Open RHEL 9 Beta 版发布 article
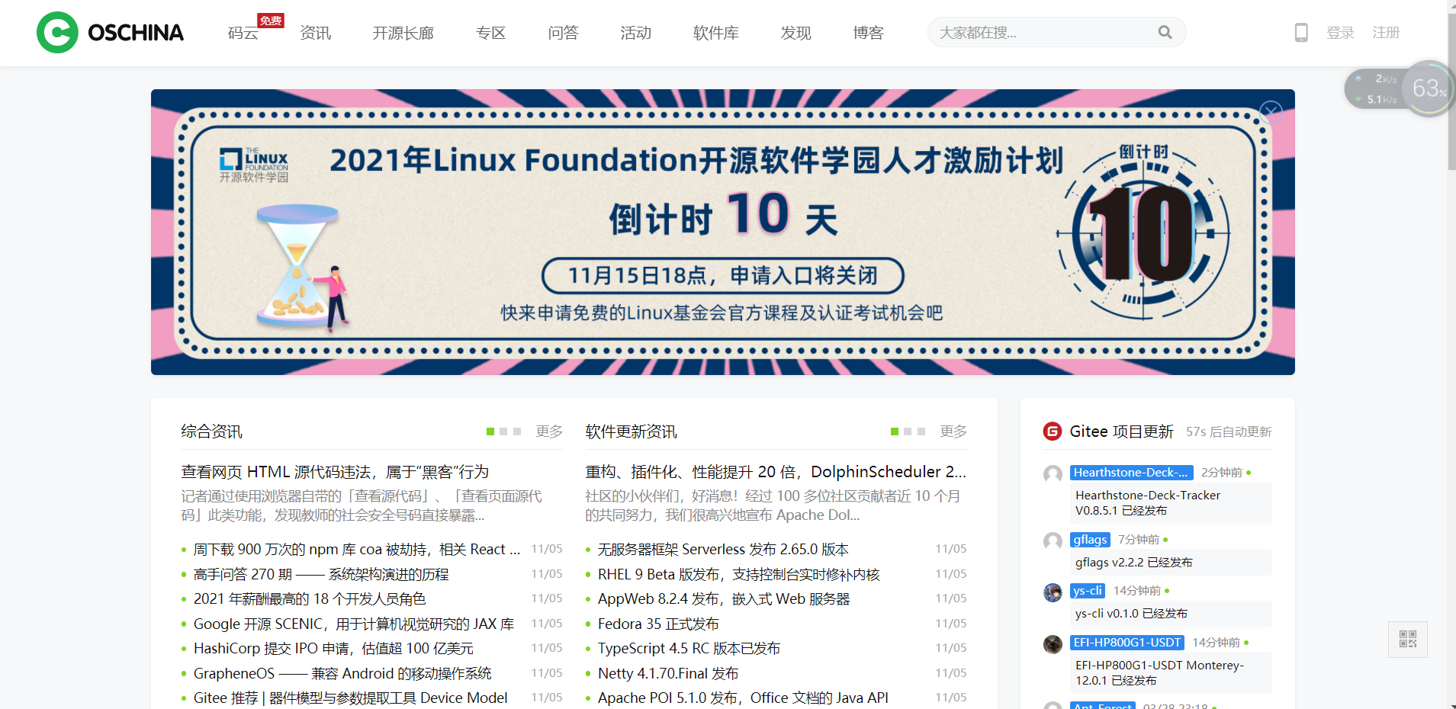The width and height of the screenshot is (1456, 709). coord(739,574)
